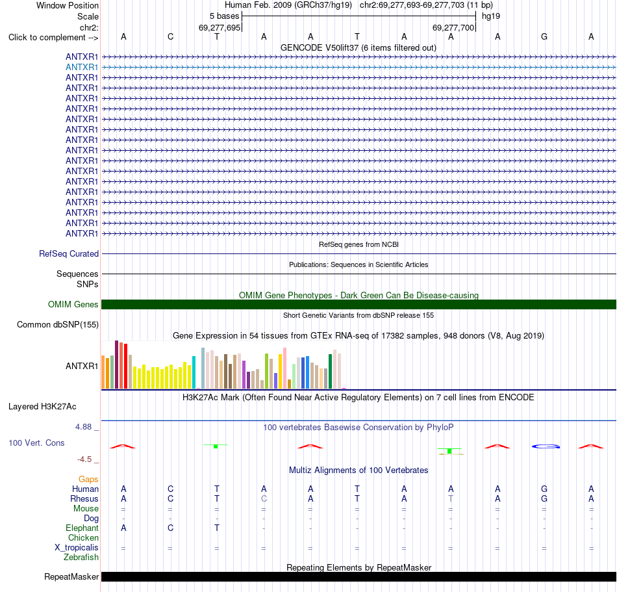The image size is (617, 592).
Task: Click the dark green bar in GTEx chart
Action: (x=330, y=372)
